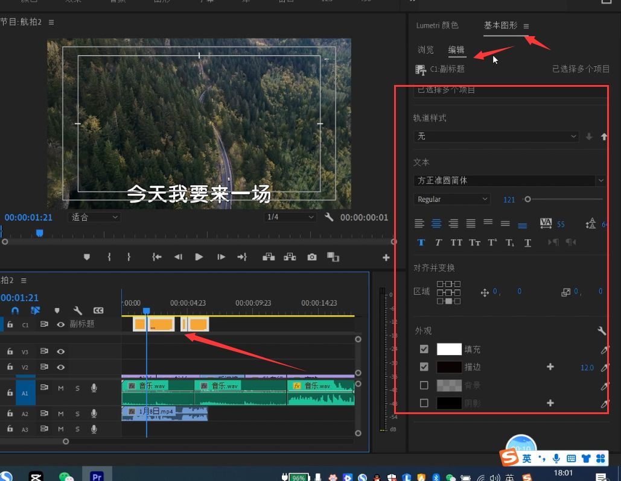Screen dimensions: 621x481
Task: Hide the V2 video track
Action: pos(60,366)
